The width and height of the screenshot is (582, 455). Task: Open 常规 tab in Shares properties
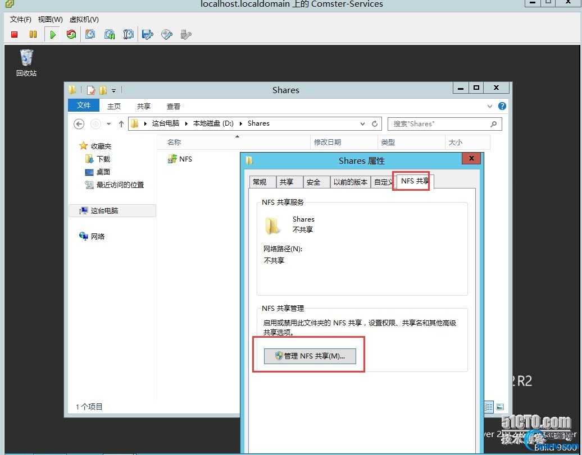click(262, 182)
